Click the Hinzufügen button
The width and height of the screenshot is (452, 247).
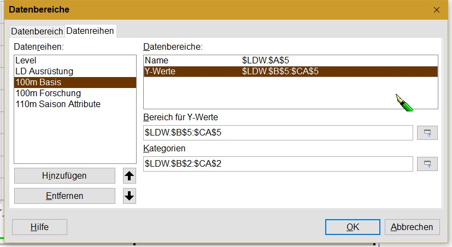64,176
